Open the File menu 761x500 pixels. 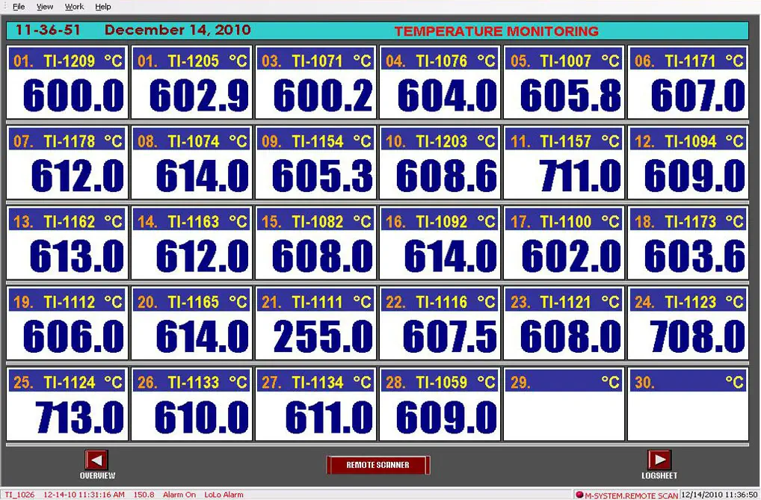19,7
